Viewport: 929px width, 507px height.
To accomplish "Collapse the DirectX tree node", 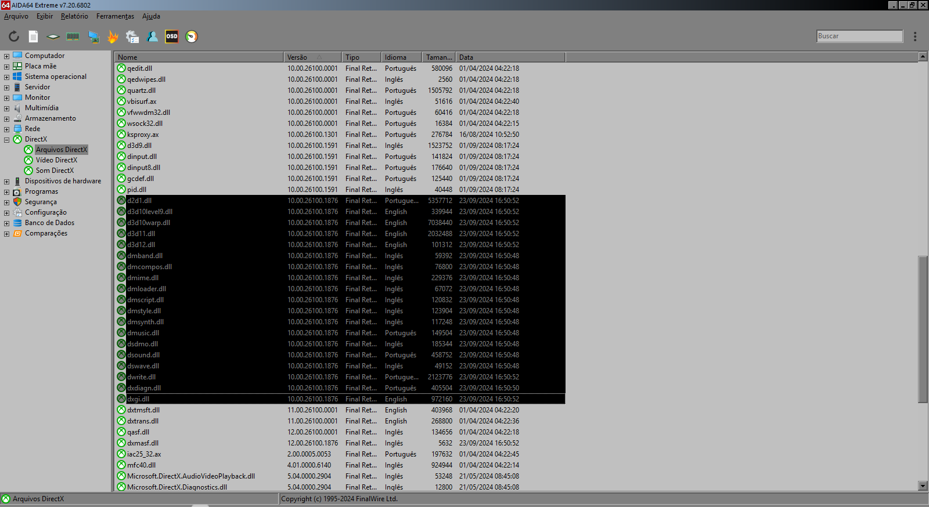I will click(x=6, y=140).
